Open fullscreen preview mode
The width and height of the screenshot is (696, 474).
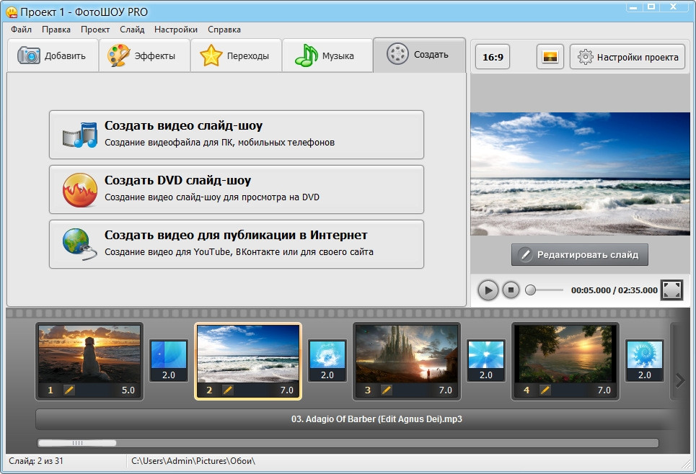pyautogui.click(x=671, y=290)
